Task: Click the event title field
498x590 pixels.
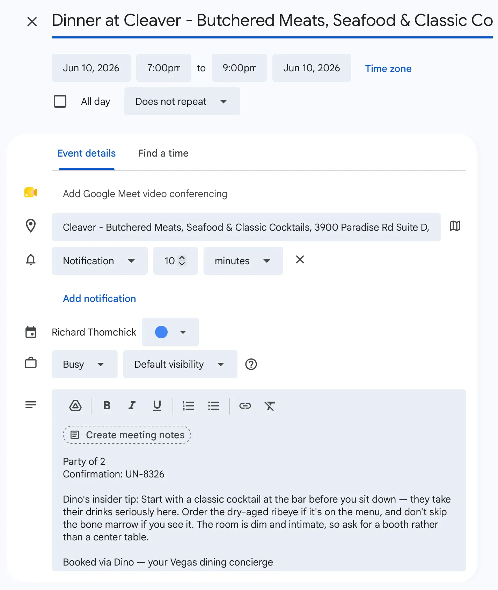Action: 272,20
